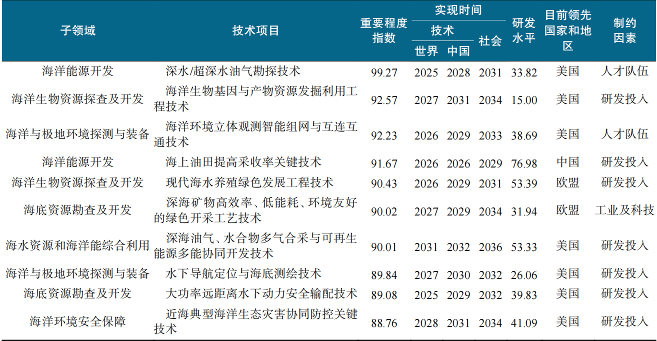The width and height of the screenshot is (657, 341).
Task: Select the 实现时间 header cell
Action: pyautogui.click(x=458, y=10)
